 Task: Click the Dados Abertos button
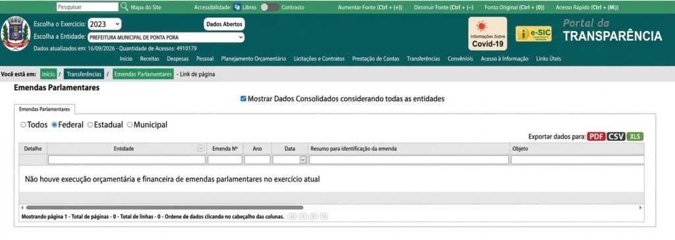pos(224,24)
